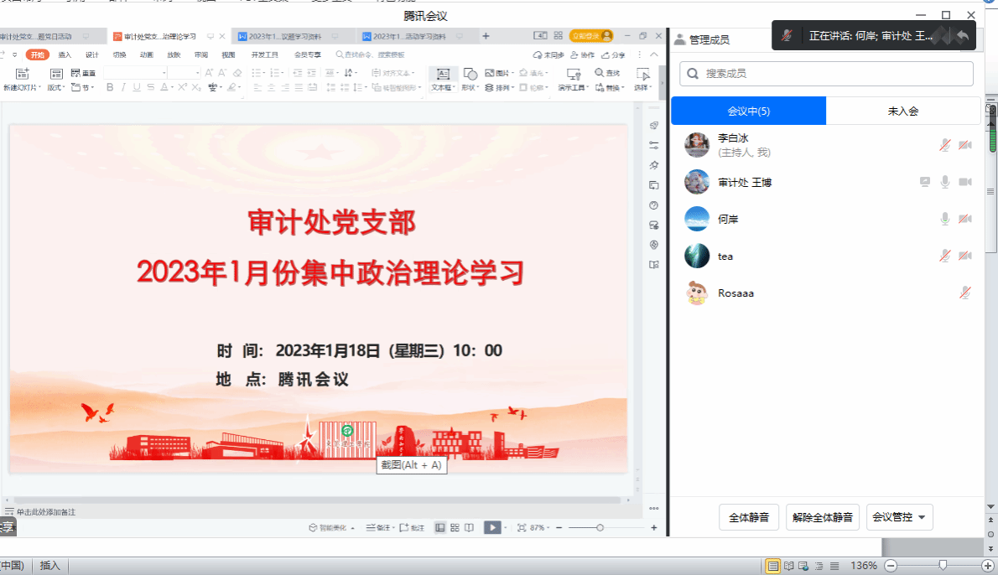Screen dimensions: 998x575
Task: Open the 会议管控 dropdown
Action: pos(899,517)
